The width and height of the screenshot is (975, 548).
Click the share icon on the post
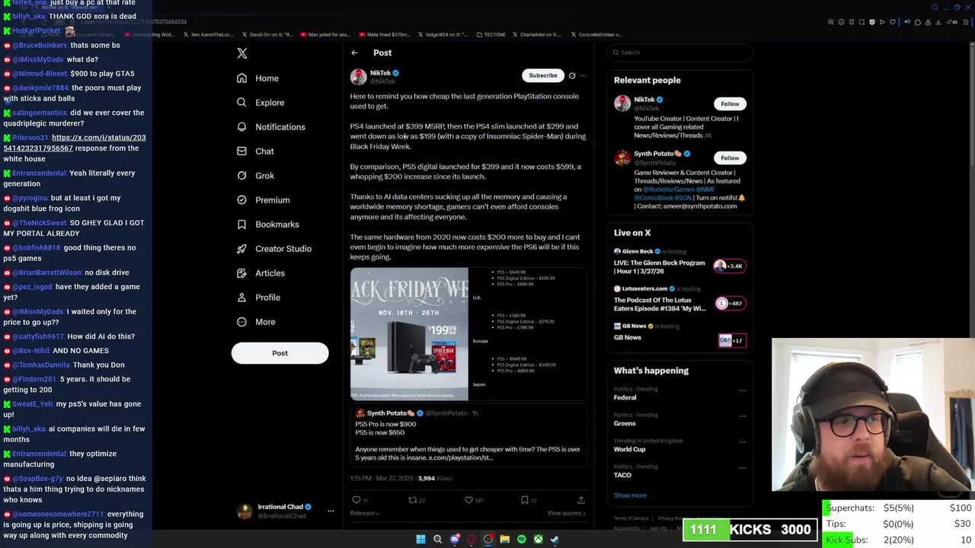click(580, 500)
